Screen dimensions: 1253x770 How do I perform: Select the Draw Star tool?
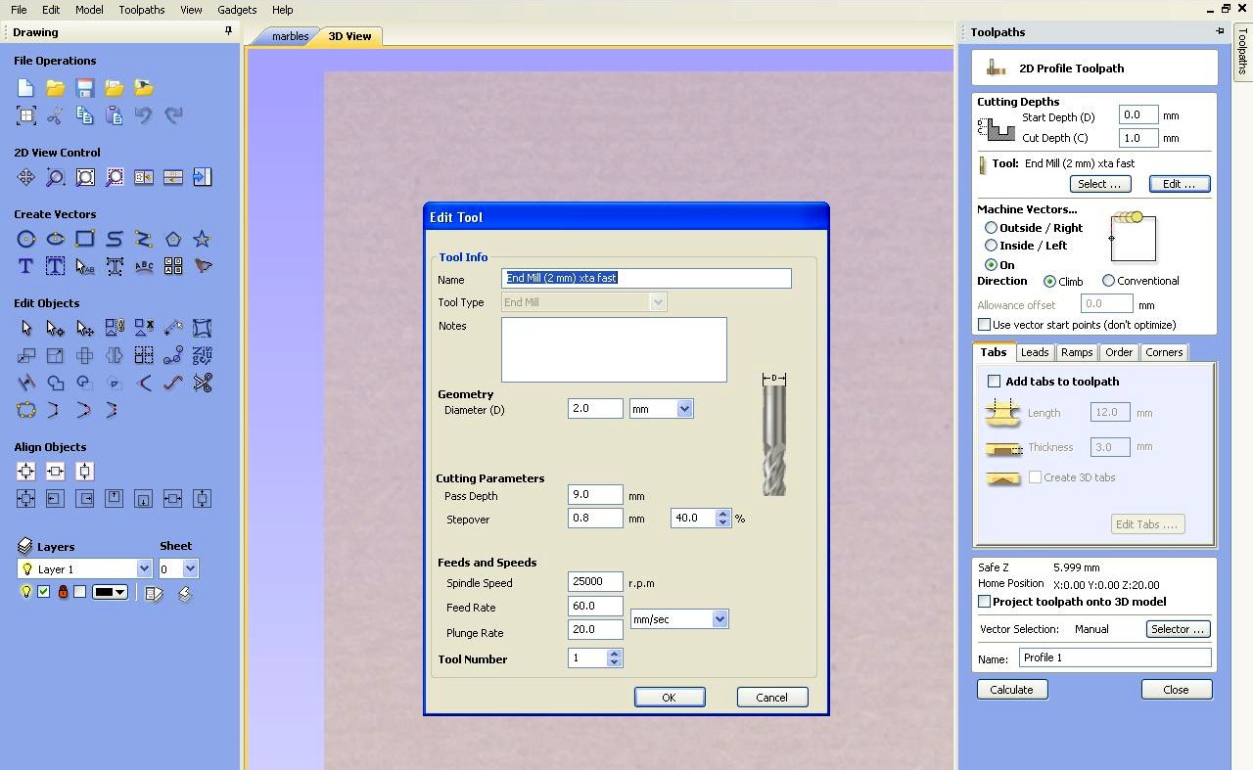[203, 239]
